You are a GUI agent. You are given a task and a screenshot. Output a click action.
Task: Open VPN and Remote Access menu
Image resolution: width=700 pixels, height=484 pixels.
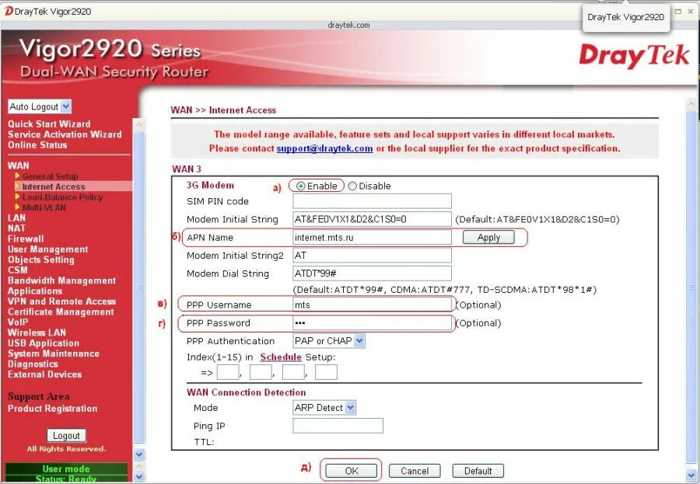(x=61, y=301)
